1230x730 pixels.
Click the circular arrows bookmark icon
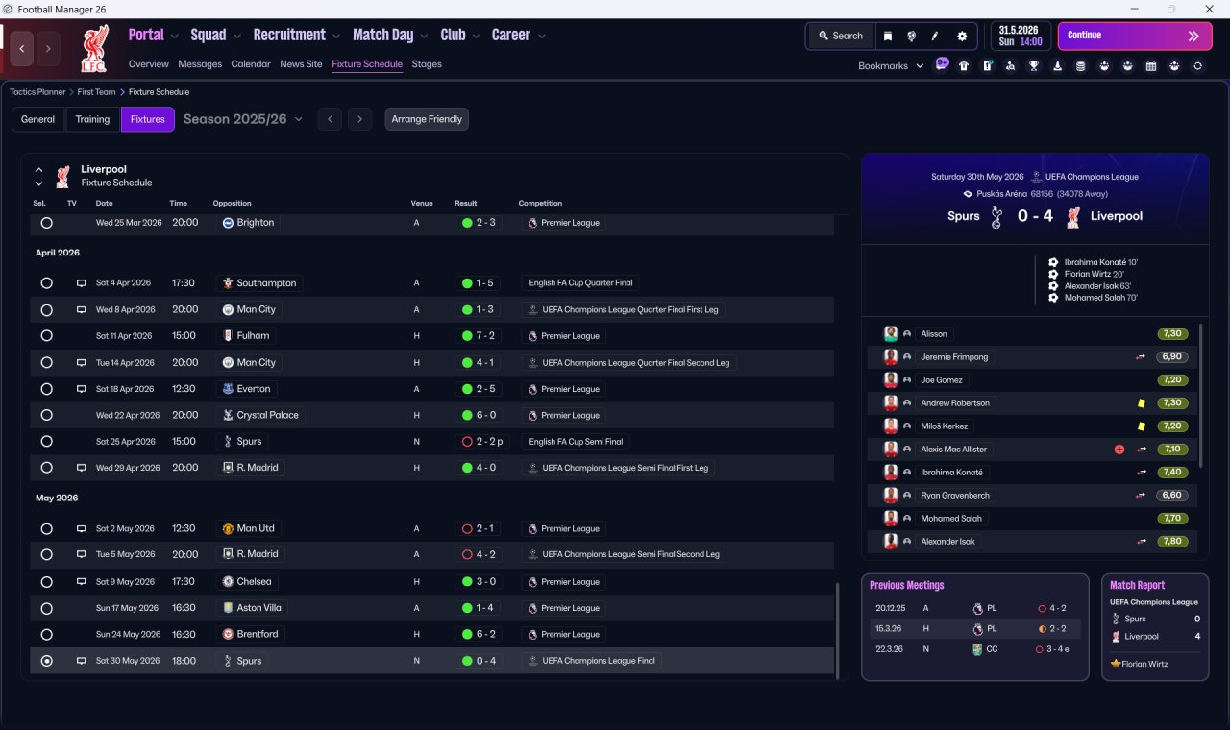click(1197, 66)
